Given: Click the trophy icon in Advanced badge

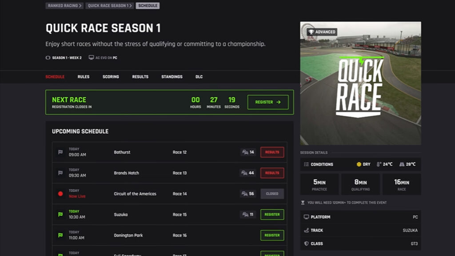Looking at the screenshot, I should (311, 32).
